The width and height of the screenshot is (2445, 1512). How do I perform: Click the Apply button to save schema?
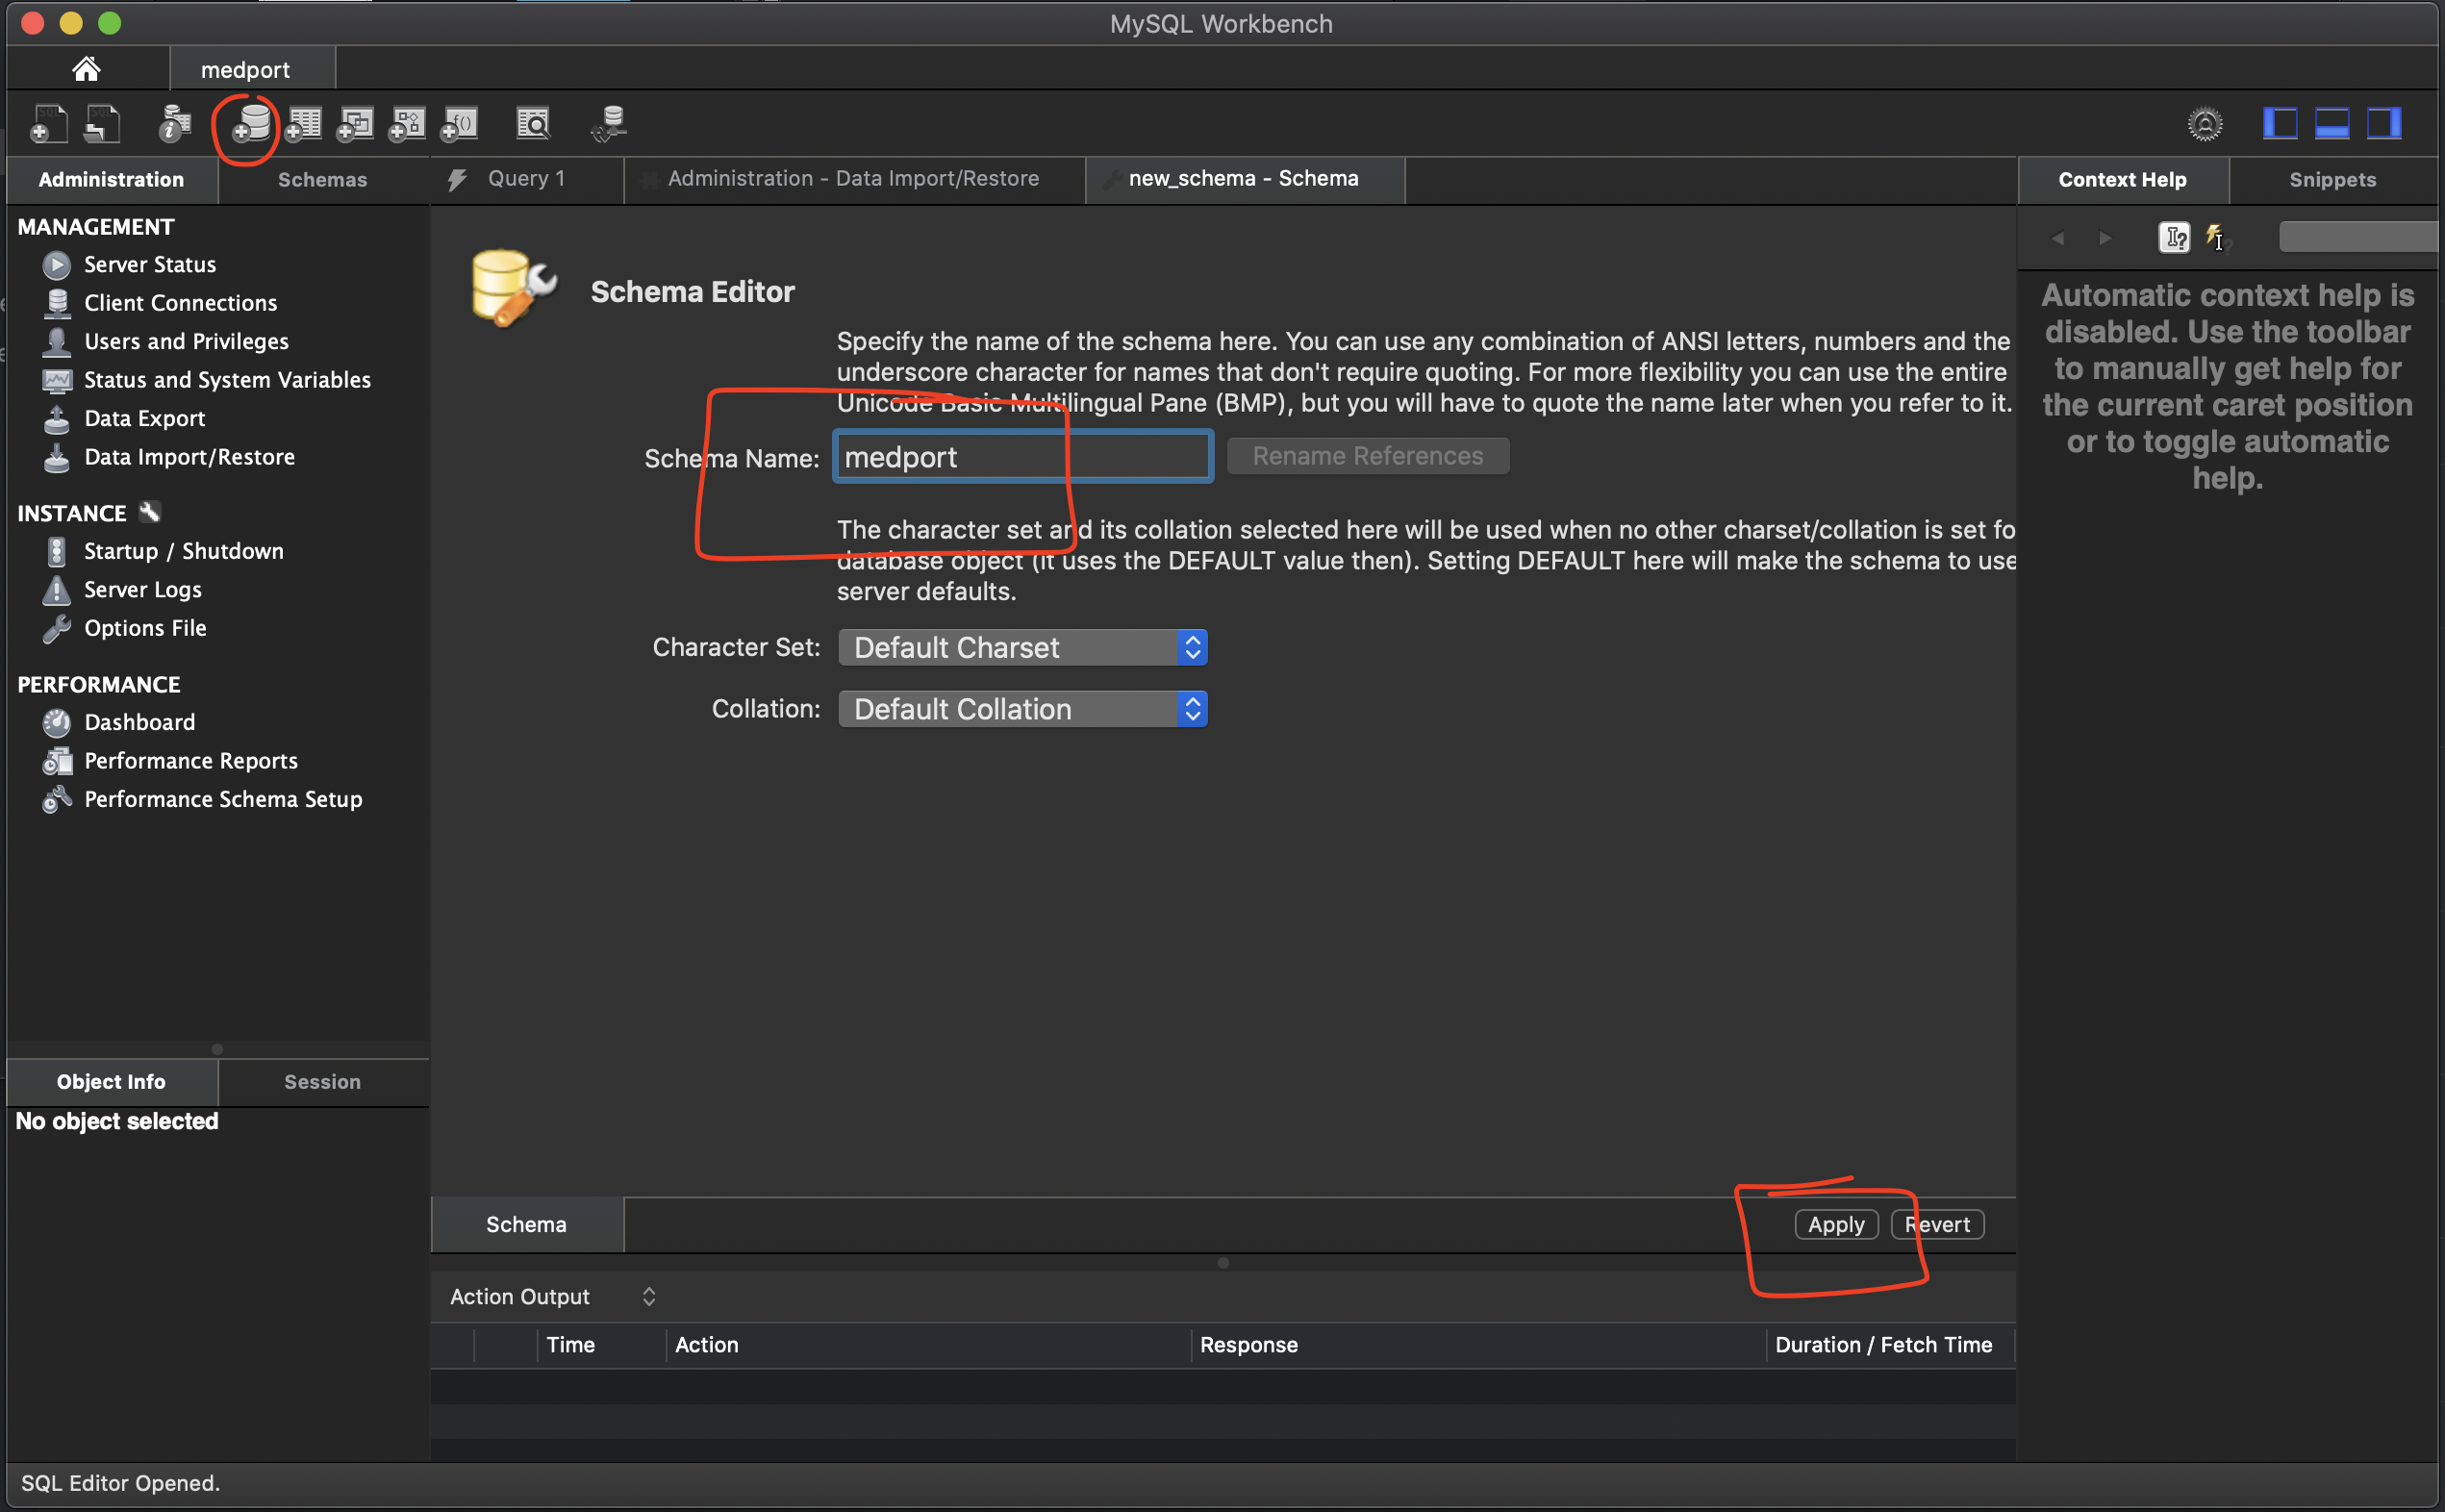click(x=1837, y=1223)
